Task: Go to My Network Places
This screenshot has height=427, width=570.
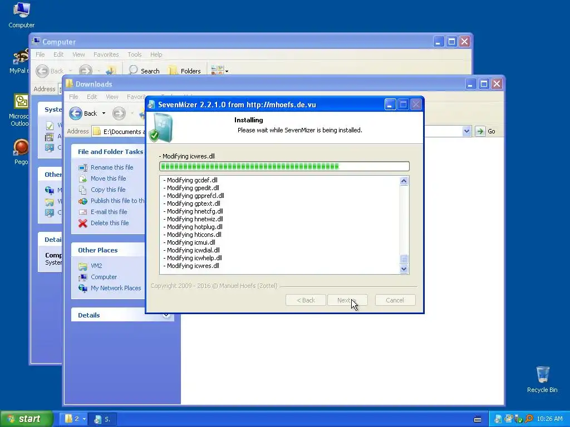Action: click(116, 288)
